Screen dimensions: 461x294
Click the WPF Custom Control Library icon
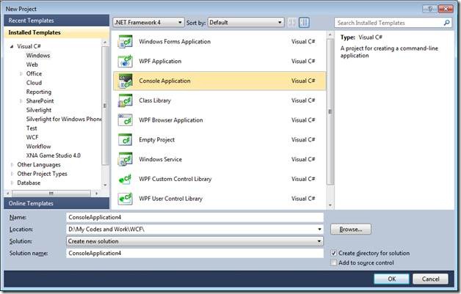pos(125,180)
